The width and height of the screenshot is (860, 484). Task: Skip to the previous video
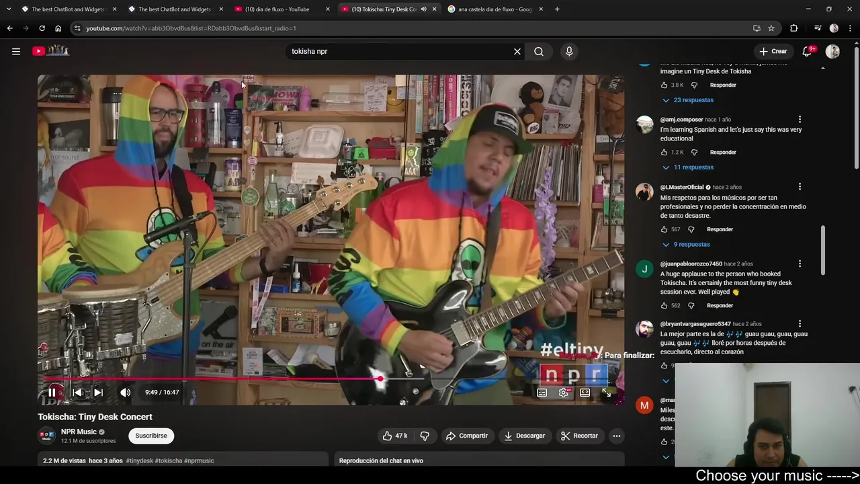(x=77, y=393)
